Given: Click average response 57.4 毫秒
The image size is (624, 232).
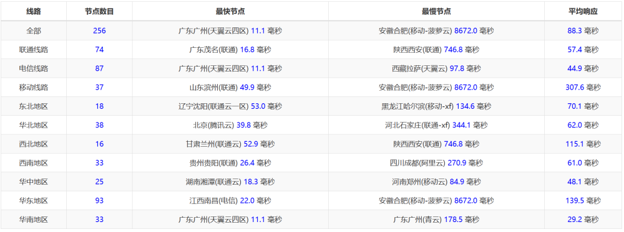Looking at the screenshot, I should pos(583,50).
